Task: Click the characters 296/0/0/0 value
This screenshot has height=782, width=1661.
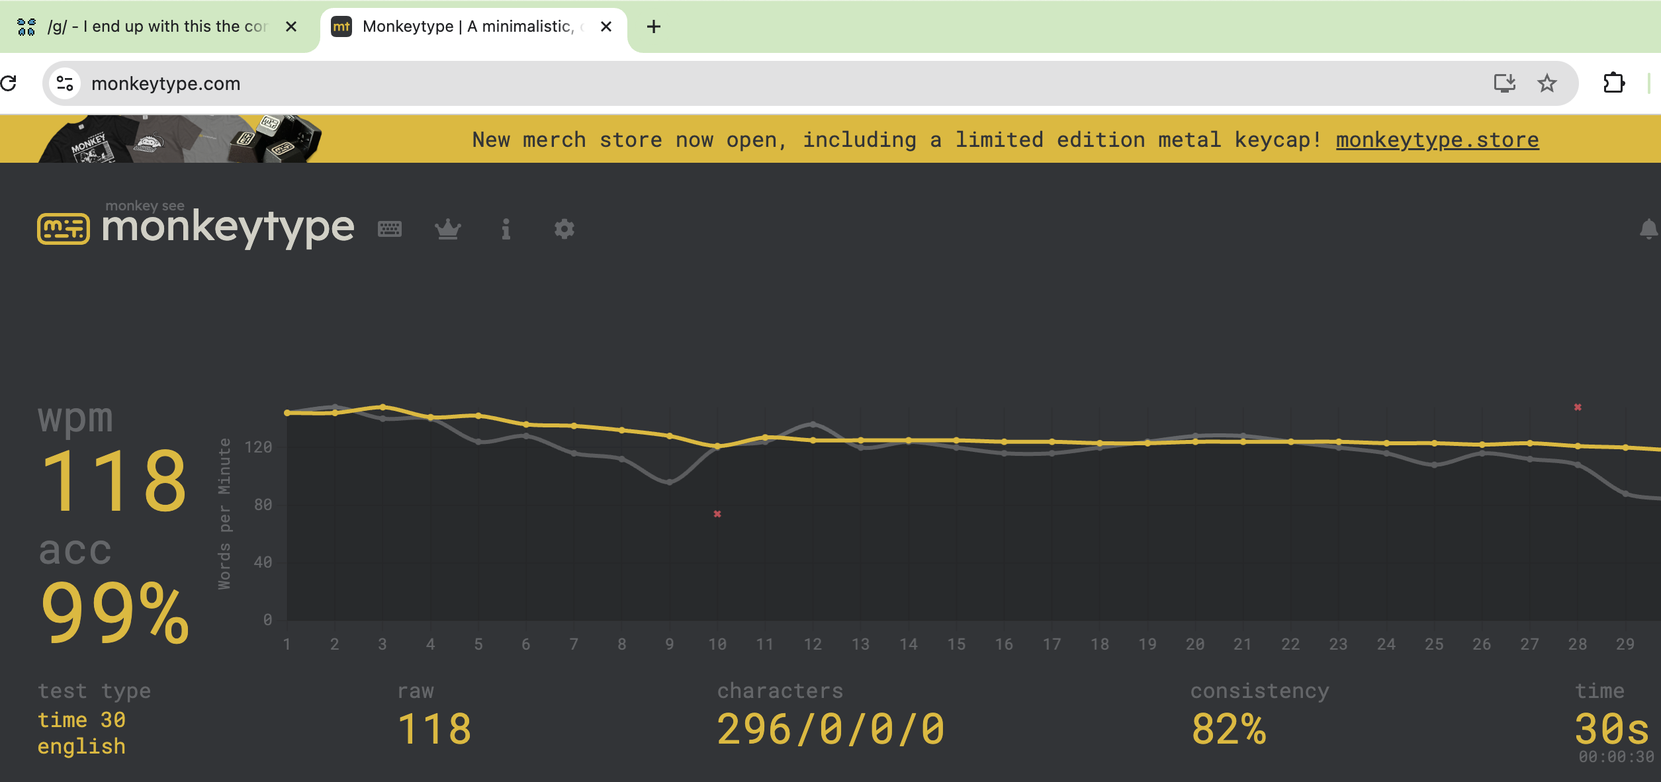Action: pos(831,729)
